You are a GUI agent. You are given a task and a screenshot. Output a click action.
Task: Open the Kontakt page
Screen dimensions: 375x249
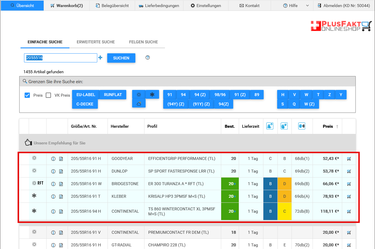coord(250,6)
